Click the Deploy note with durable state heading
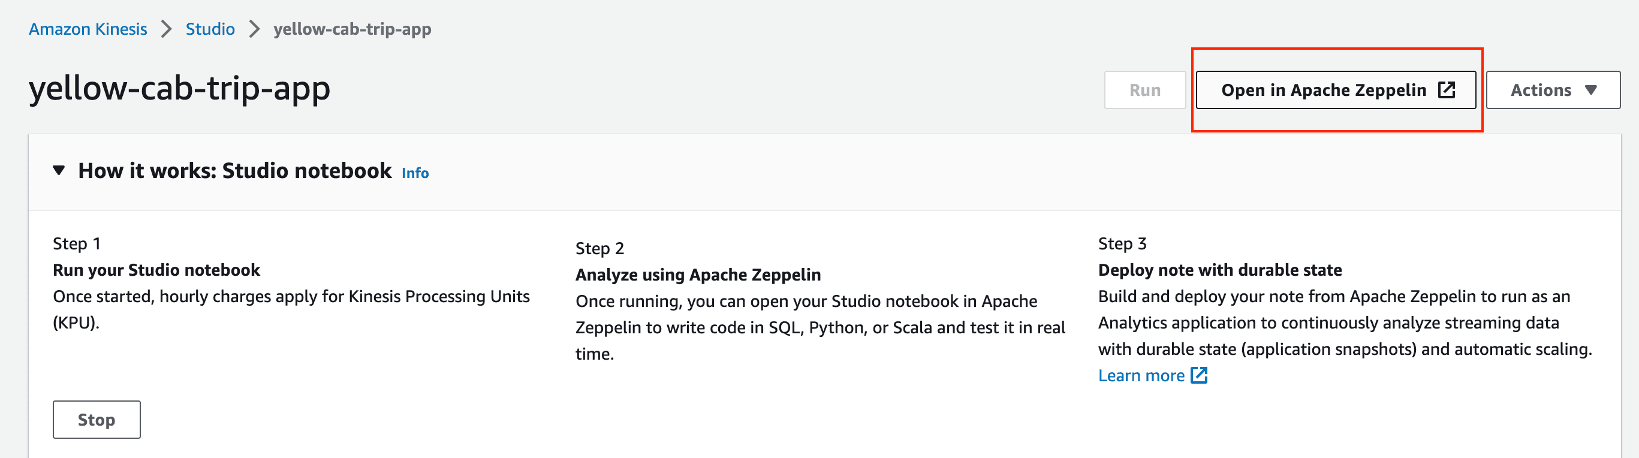1639x458 pixels. (x=1220, y=270)
